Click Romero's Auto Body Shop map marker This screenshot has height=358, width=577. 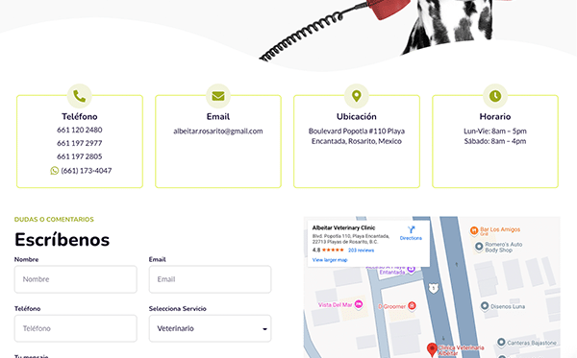click(479, 247)
